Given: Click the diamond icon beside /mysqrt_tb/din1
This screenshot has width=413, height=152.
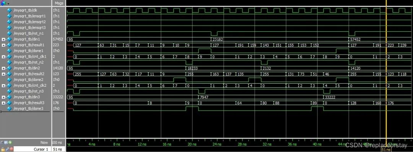Looking at the screenshot, I should tap(10, 39).
